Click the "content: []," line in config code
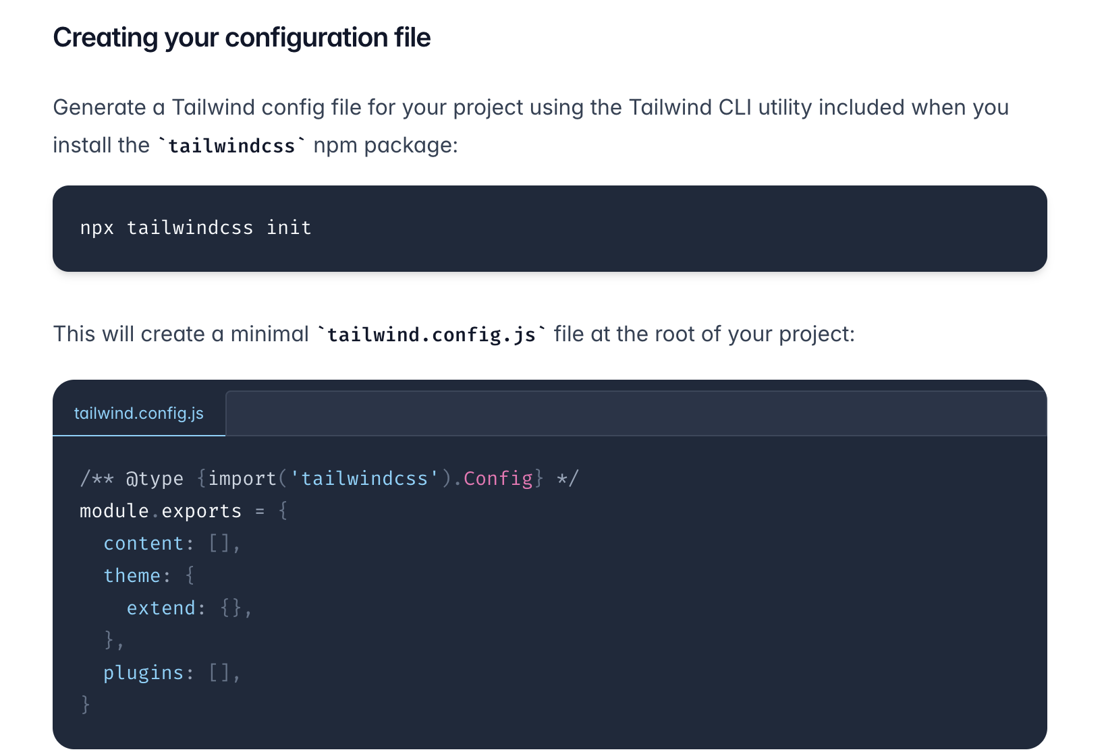 coord(172,544)
